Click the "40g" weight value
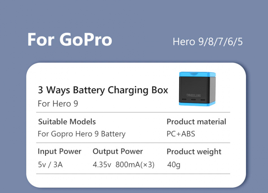The image size is (268, 193). (174, 165)
